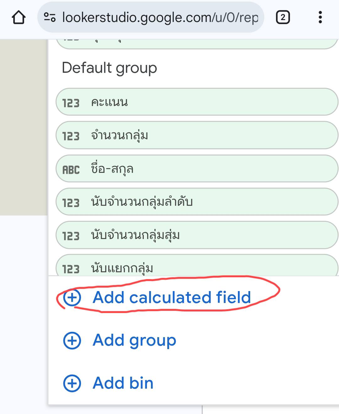This screenshot has height=414, width=339.
Task: Click the 123 type icon on คะแนน field
Action: (x=71, y=103)
